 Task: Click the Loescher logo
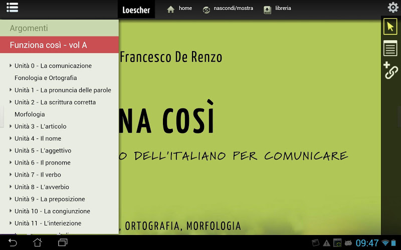coord(136,9)
